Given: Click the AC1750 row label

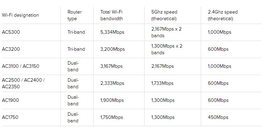Looking at the screenshot, I should [10, 117].
